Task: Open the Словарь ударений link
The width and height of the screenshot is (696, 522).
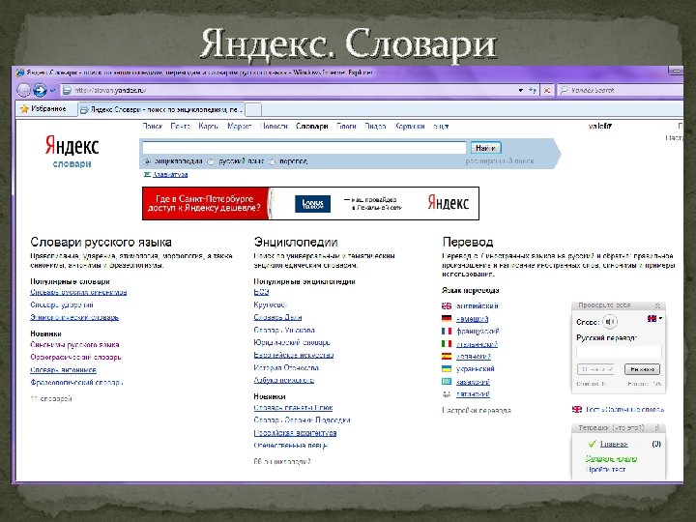Action: click(x=62, y=304)
